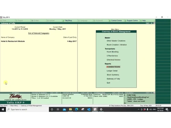Screen dimensions: 171x128
Task: Open Other Master Creations menu entry
Action: [116, 41]
